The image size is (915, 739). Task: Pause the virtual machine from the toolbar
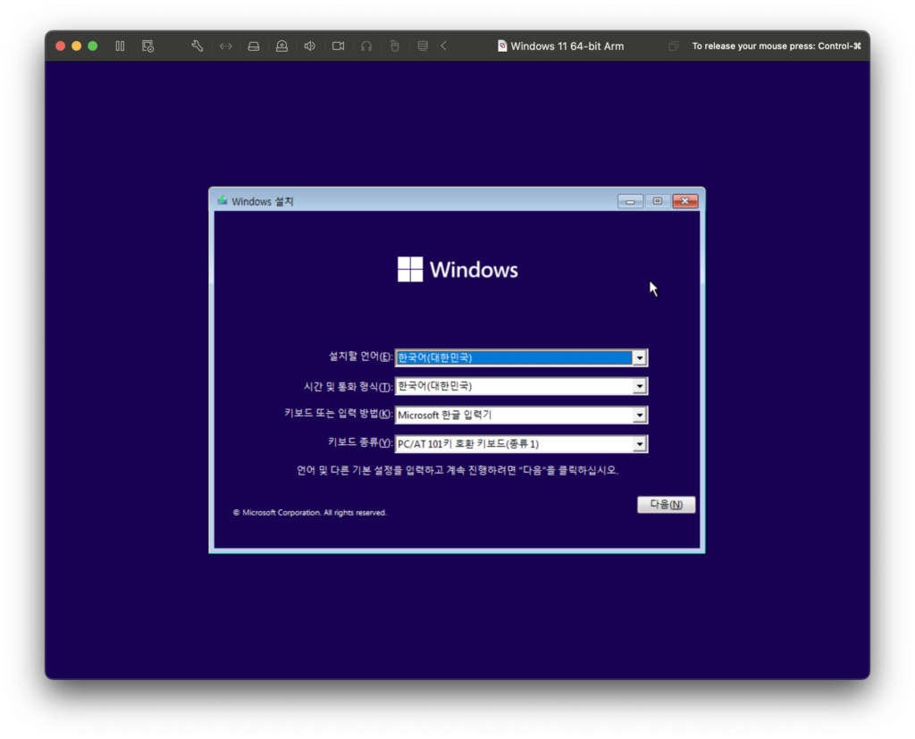[x=120, y=46]
